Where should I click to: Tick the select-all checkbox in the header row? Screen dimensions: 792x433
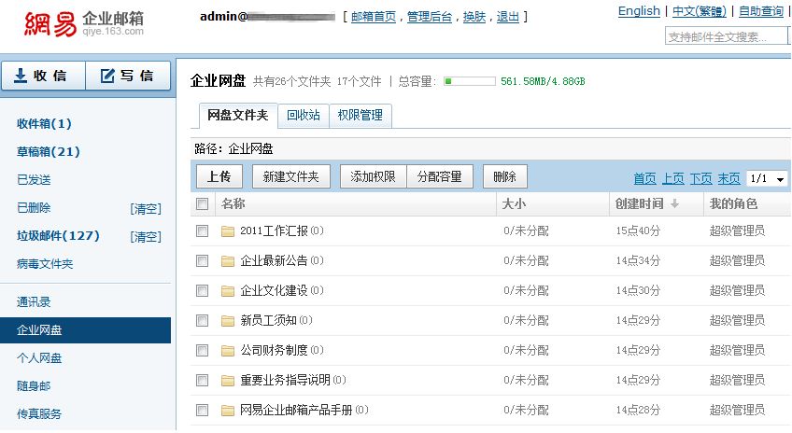(202, 203)
